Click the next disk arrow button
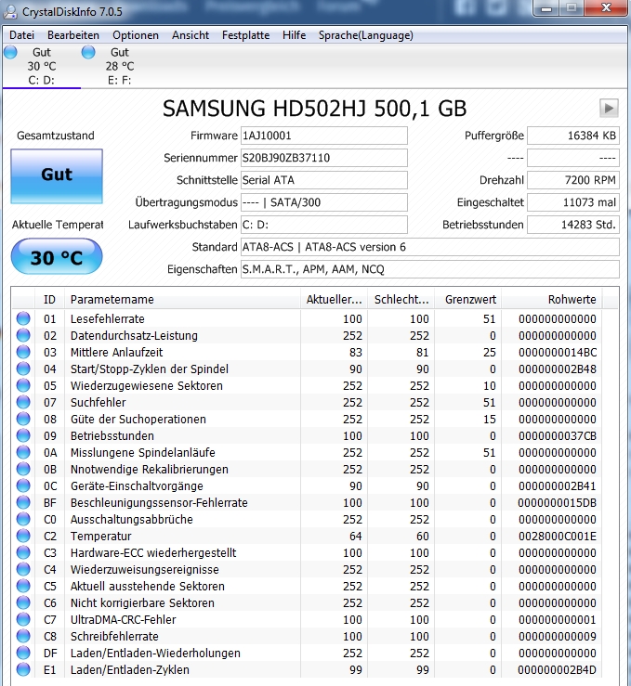 (609, 108)
